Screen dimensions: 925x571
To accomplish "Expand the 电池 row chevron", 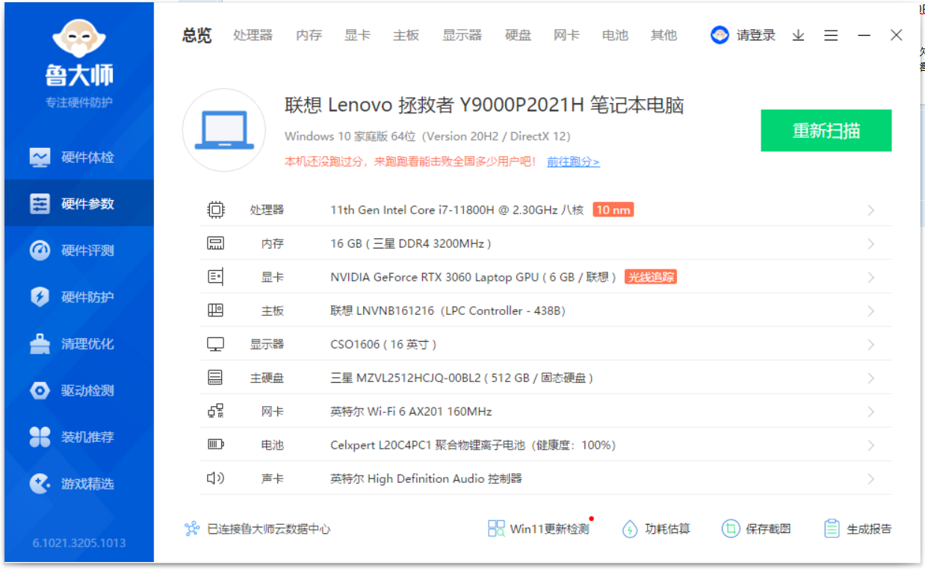I will (x=871, y=446).
